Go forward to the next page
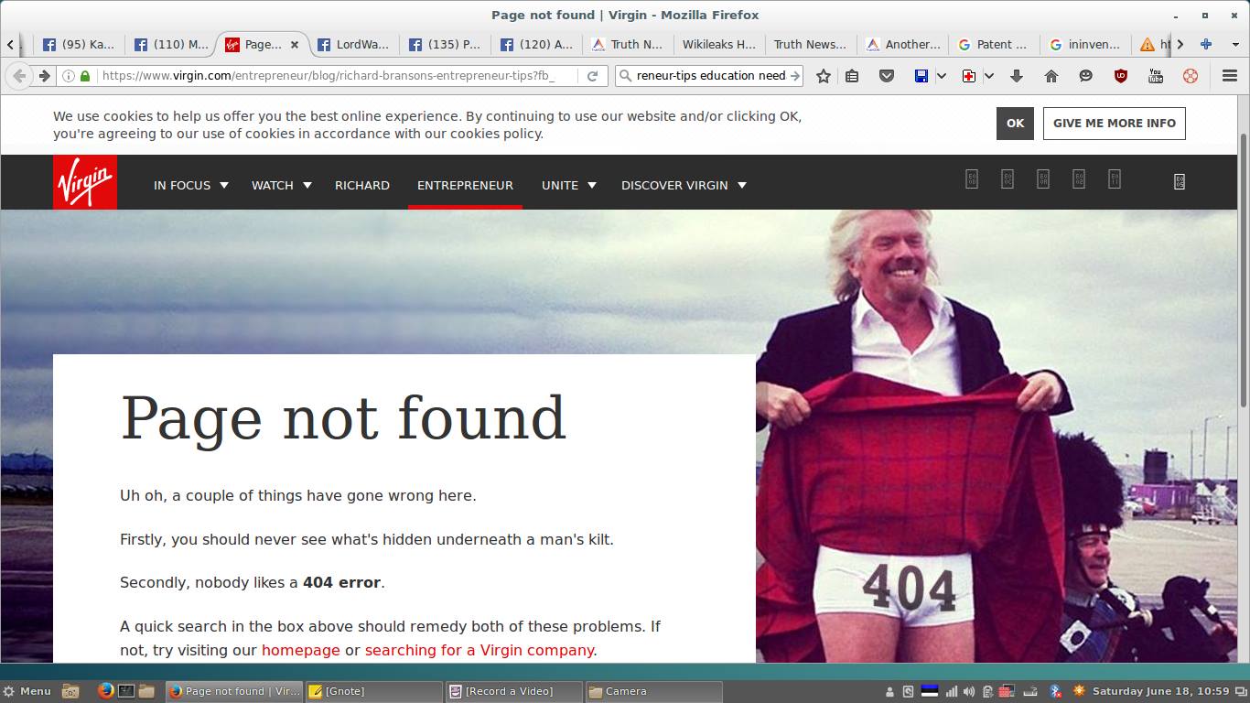Image resolution: width=1250 pixels, height=703 pixels. [43, 76]
